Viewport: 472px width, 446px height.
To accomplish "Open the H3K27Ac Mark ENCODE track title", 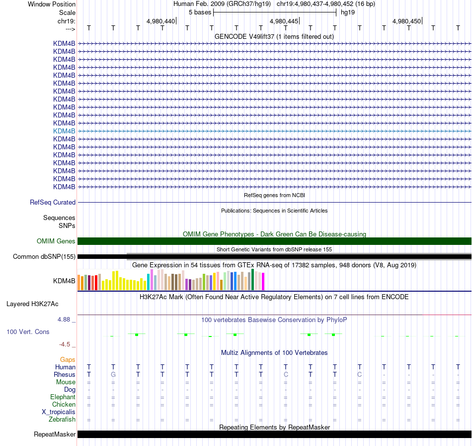I will (274, 297).
